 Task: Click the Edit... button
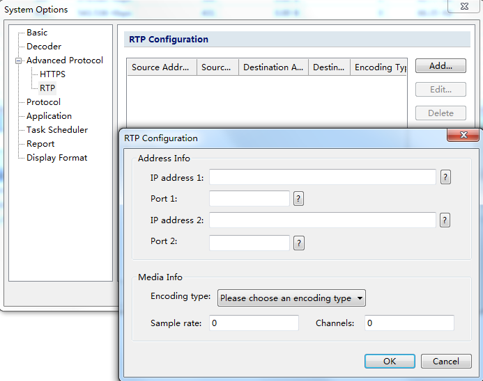point(440,90)
